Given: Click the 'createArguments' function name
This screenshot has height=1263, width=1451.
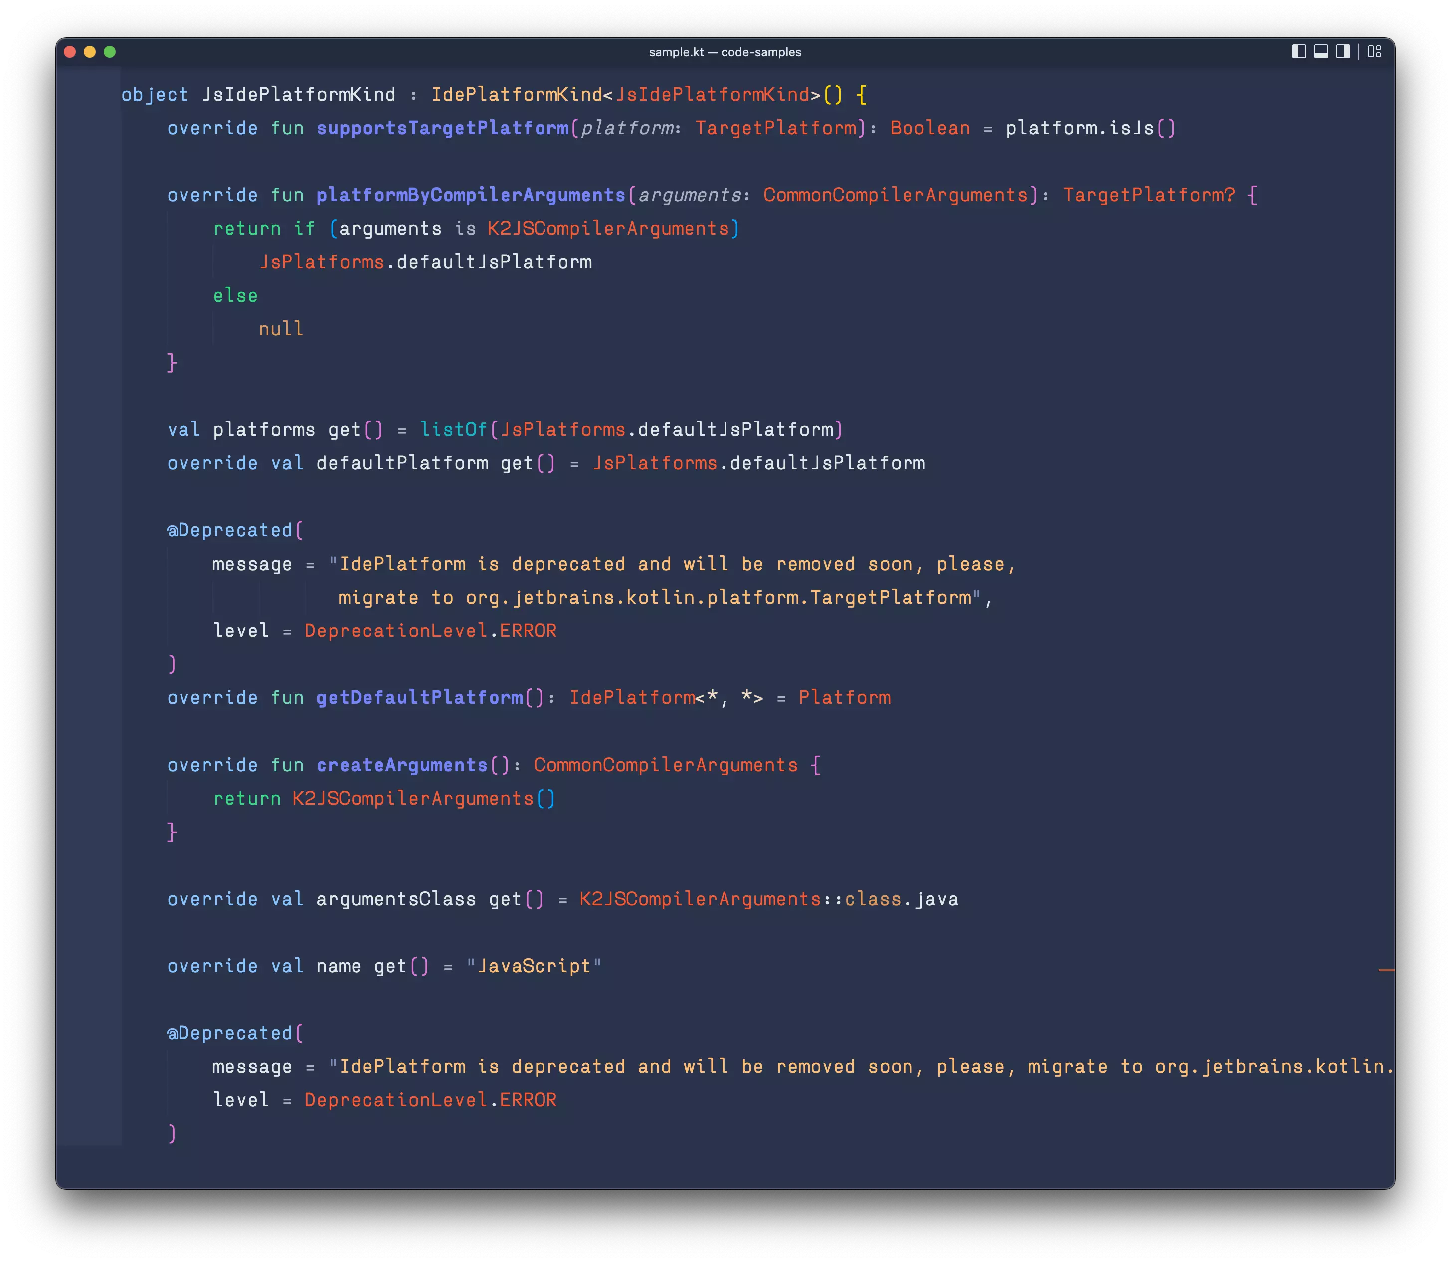Looking at the screenshot, I should (x=402, y=765).
